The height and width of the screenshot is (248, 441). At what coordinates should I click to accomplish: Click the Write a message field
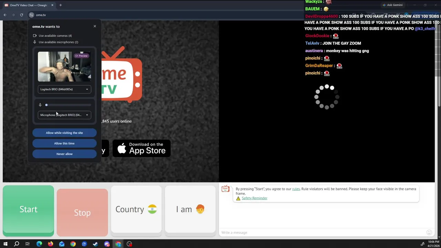coord(322,232)
